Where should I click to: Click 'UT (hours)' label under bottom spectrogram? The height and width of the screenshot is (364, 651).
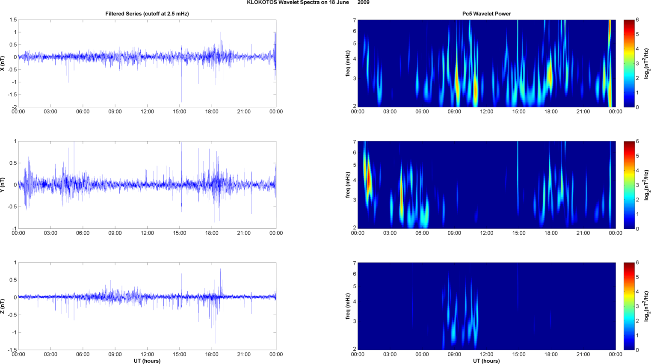[487, 361]
